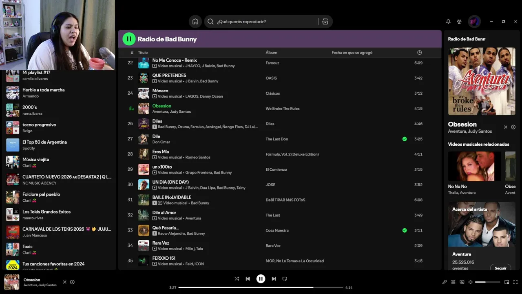The height and width of the screenshot is (294, 522).
Task: Click the Diles track title
Action: (x=157, y=121)
